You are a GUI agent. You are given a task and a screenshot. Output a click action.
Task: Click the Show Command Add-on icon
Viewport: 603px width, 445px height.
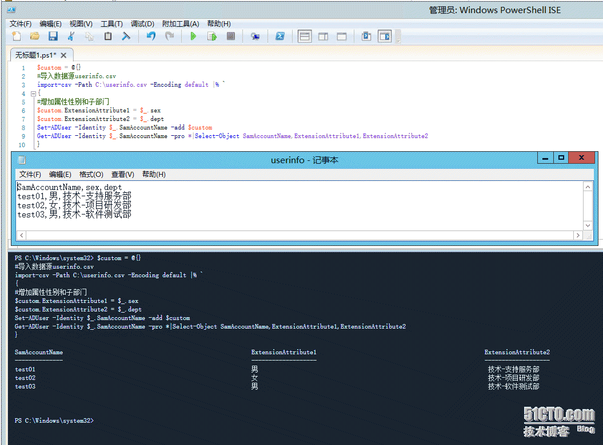point(385,37)
